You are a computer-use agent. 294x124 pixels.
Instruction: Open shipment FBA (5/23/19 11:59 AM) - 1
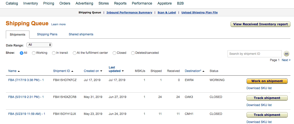tap(27, 114)
